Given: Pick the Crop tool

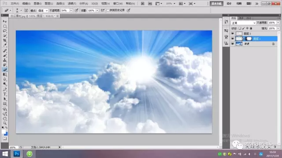Looking at the screenshot, I should pyautogui.click(x=5, y=40).
